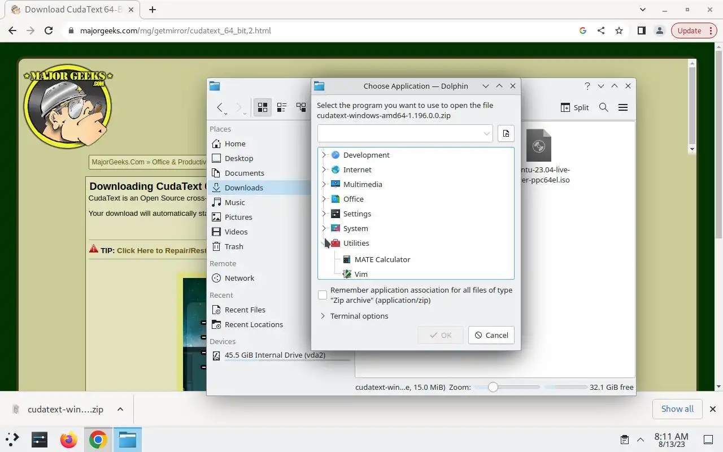This screenshot has width=723, height=452.
Task: Expand the Internet category
Action: pyautogui.click(x=324, y=169)
